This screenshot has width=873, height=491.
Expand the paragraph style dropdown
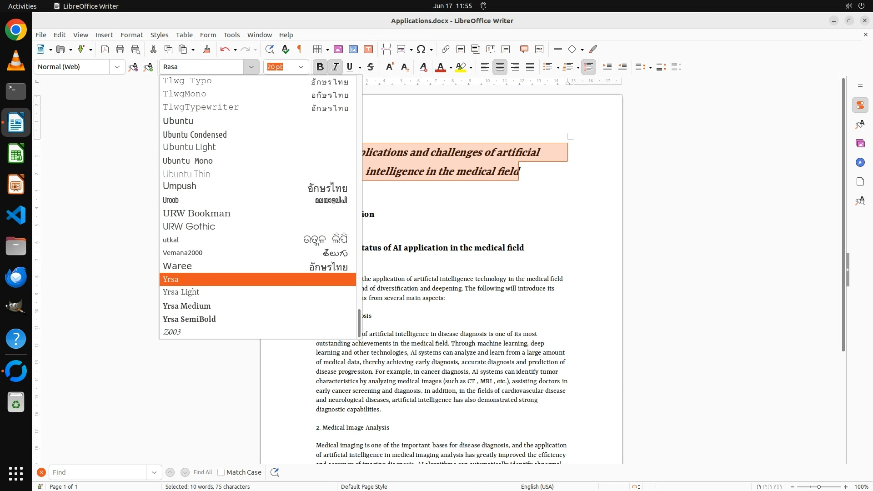[117, 67]
